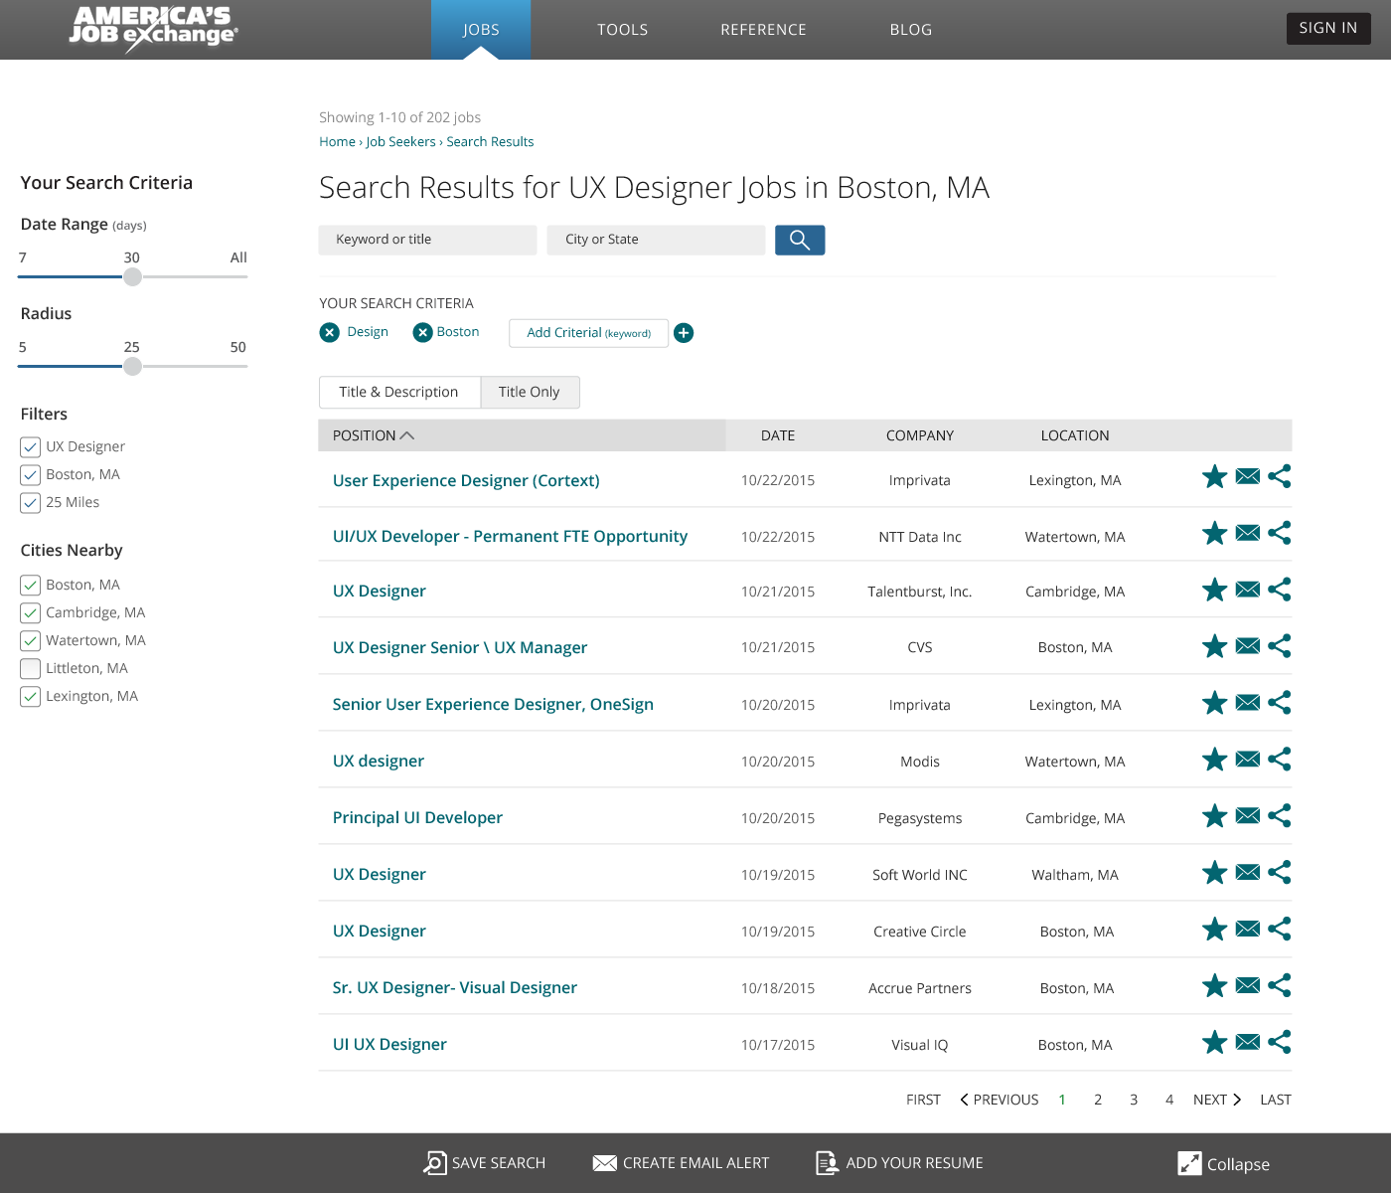Open the Home breadcrumb link
Image resolution: width=1391 pixels, height=1193 pixels.
point(337,142)
